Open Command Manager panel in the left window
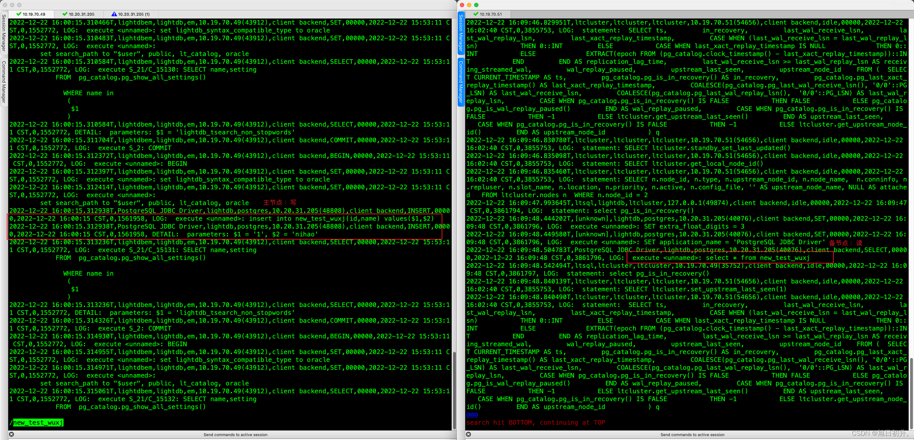 point(4,82)
